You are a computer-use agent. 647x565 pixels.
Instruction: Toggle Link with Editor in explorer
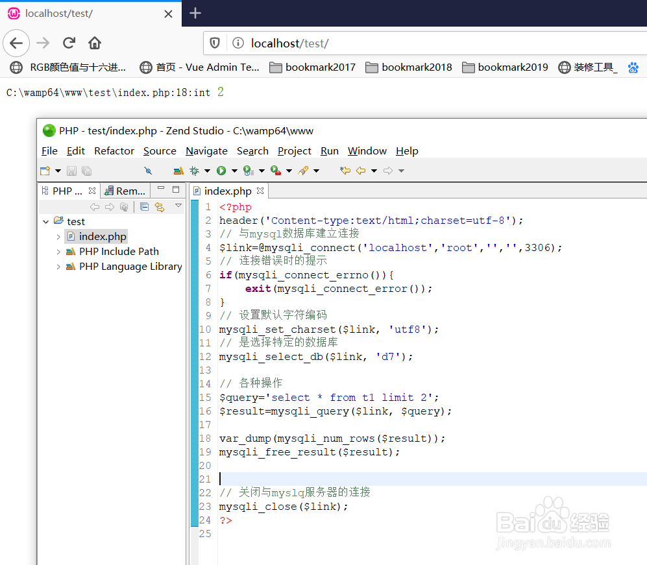[x=160, y=207]
